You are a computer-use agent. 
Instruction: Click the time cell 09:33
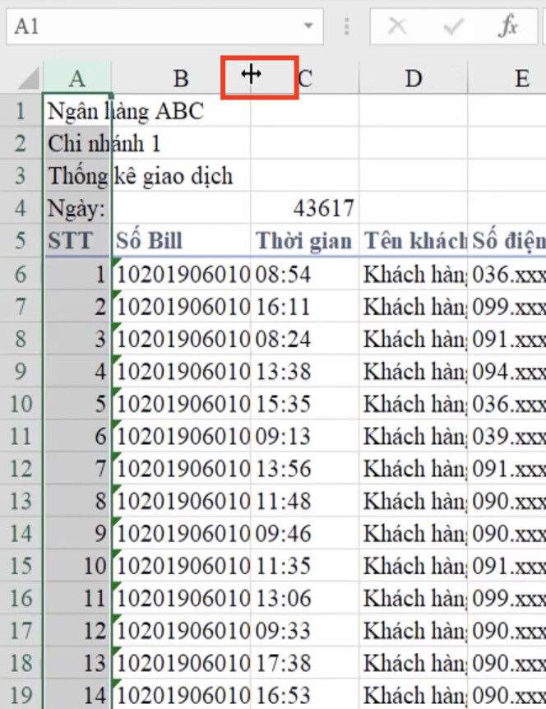[305, 630]
